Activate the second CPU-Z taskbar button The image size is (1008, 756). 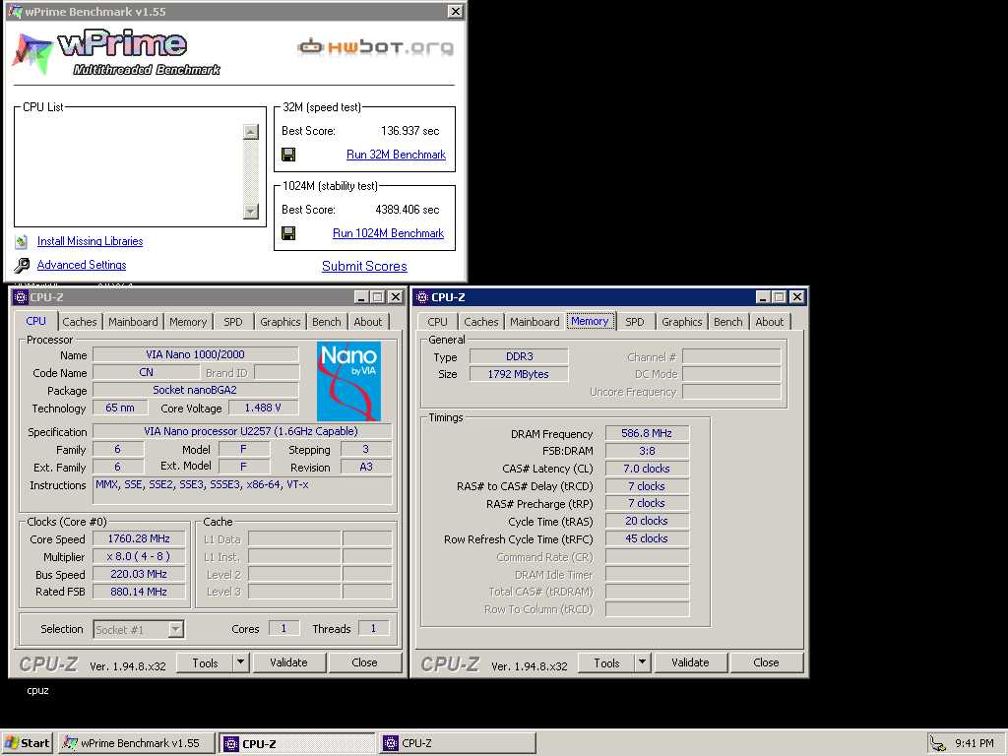click(457, 743)
